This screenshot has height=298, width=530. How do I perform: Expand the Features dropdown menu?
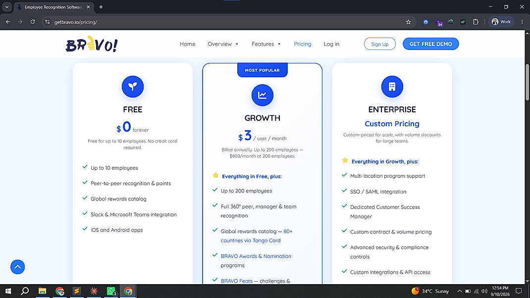click(x=266, y=44)
